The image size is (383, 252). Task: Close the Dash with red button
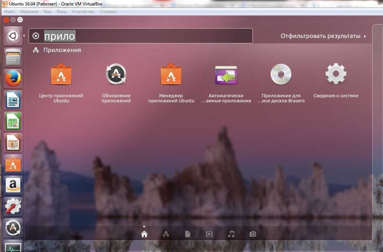point(7,20)
